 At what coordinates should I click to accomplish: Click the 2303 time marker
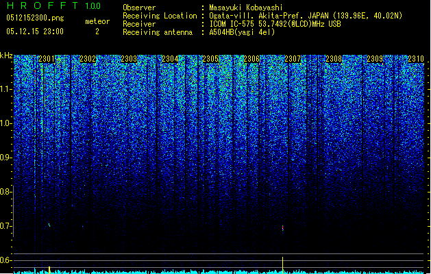pyautogui.click(x=129, y=59)
